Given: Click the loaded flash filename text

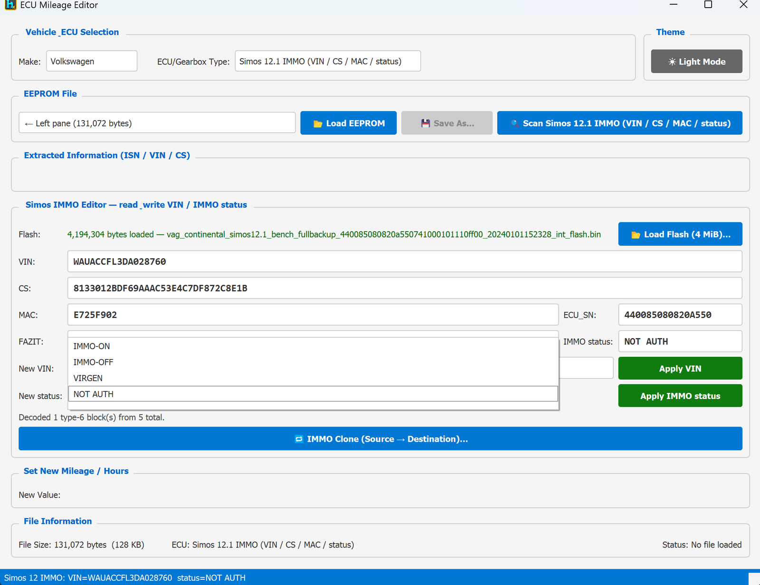Looking at the screenshot, I should point(334,234).
